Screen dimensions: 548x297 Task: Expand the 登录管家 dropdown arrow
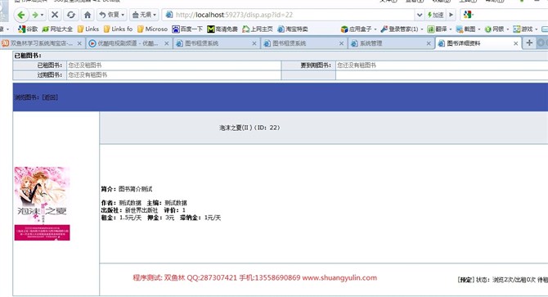click(422, 29)
